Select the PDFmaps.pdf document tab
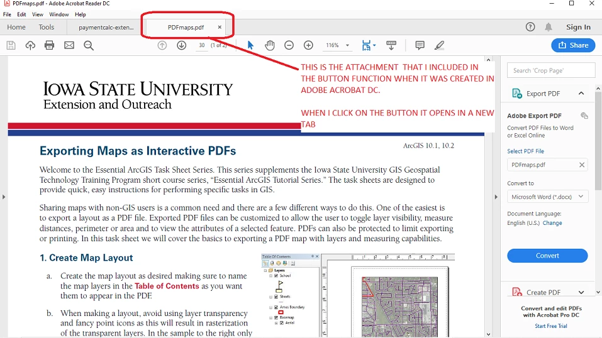This screenshot has width=602, height=338. coord(186,27)
